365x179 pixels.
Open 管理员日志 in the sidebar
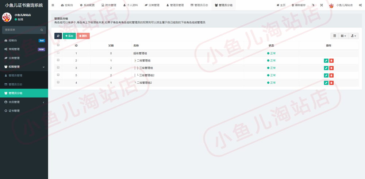(x=24, y=84)
